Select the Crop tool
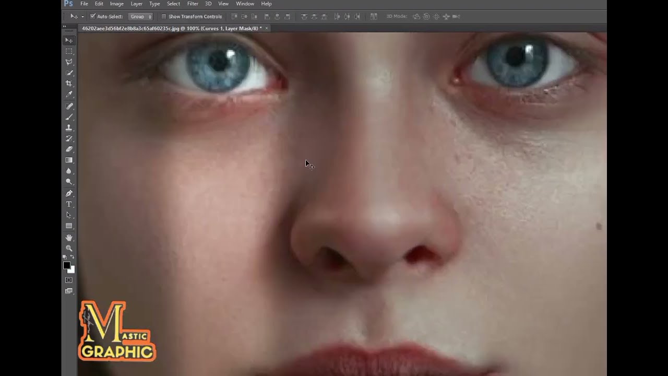Image resolution: width=668 pixels, height=376 pixels. pyautogui.click(x=69, y=84)
